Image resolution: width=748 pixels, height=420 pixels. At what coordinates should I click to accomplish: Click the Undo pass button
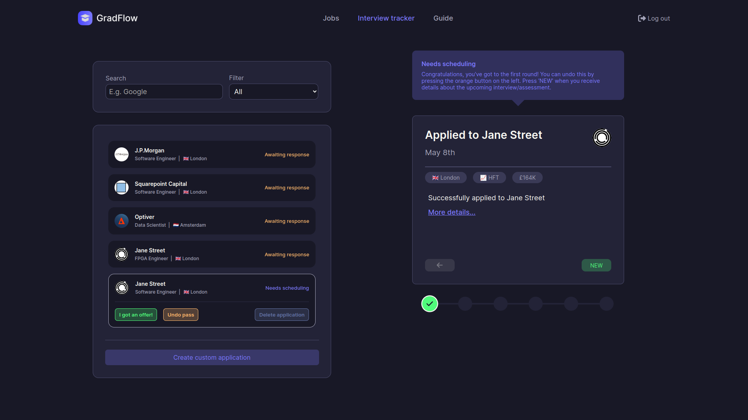tap(181, 315)
